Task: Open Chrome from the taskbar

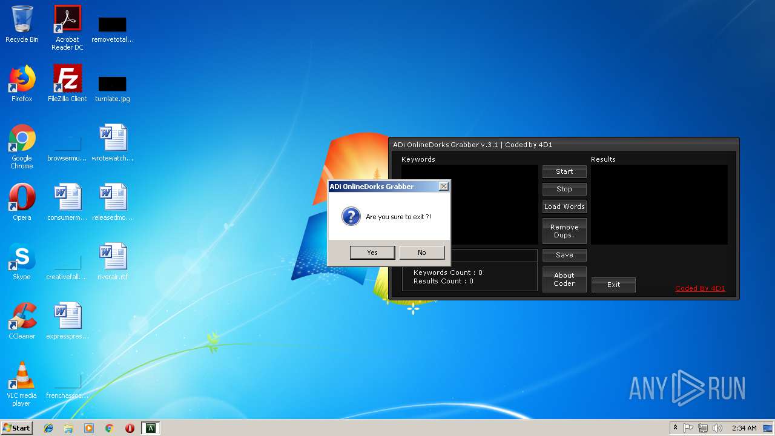Action: click(110, 428)
